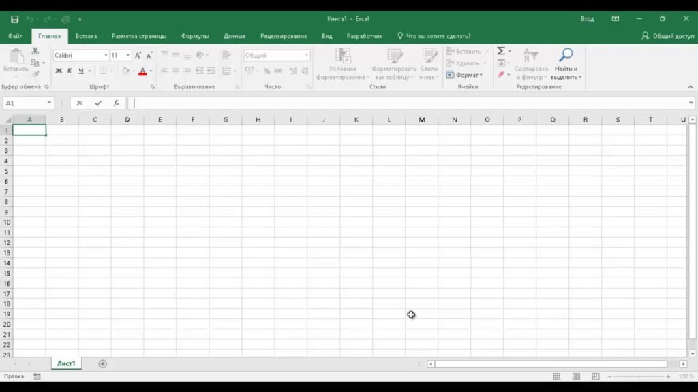Select the Лист1 sheet tab
The width and height of the screenshot is (698, 392).
pyautogui.click(x=66, y=363)
